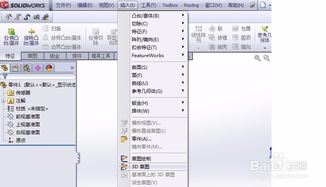Click the fifth icon in the top-left small toolbar
The height and width of the screenshot is (187, 326).
(45, 17)
